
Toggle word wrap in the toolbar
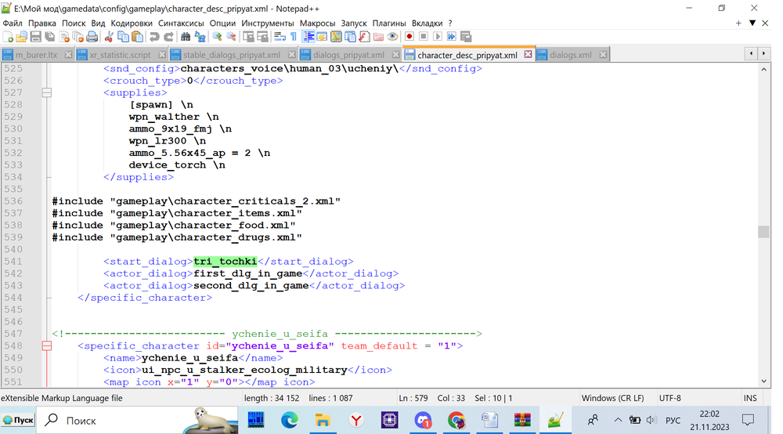pyautogui.click(x=280, y=37)
